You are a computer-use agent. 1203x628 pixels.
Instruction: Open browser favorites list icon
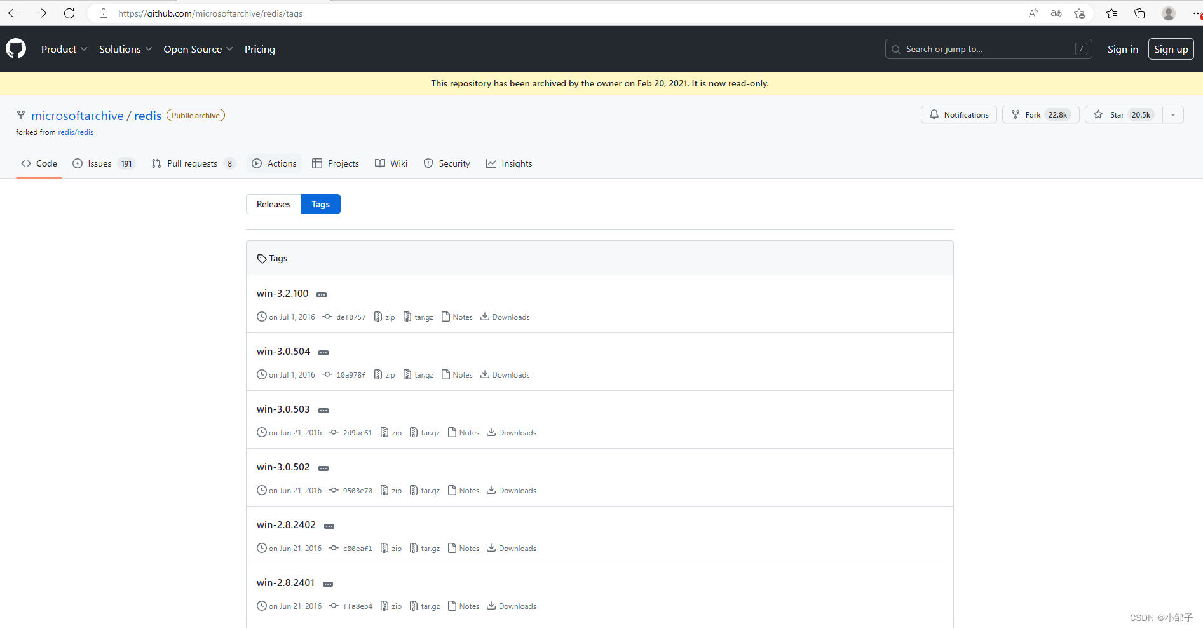pos(1111,13)
